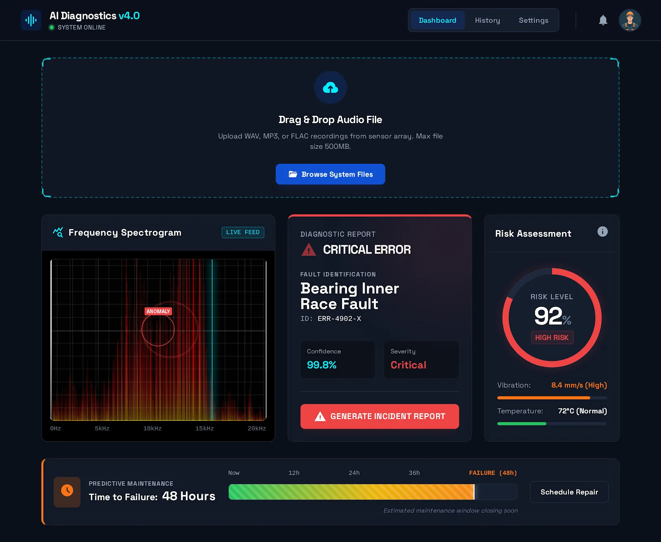The height and width of the screenshot is (542, 661).
Task: Click the time-to-failure progress bar
Action: pyautogui.click(x=372, y=492)
